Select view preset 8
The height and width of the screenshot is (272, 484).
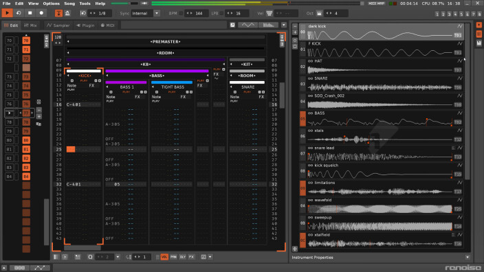(479, 14)
